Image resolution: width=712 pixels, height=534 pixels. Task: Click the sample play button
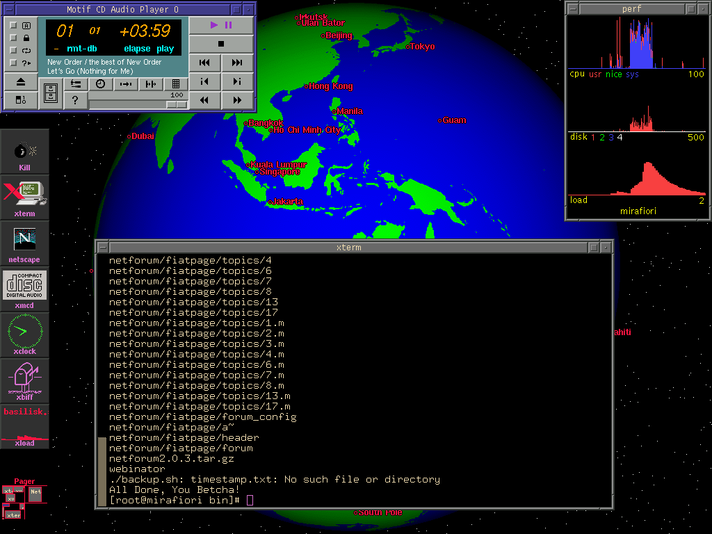(x=151, y=84)
